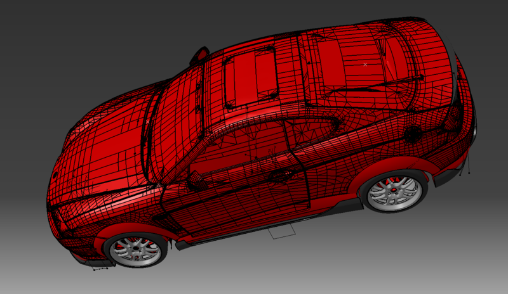
Task: Click the front side window glass
Action: pyautogui.click(x=235, y=151)
